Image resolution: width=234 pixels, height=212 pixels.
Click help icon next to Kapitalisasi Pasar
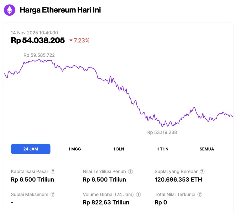(x=53, y=172)
